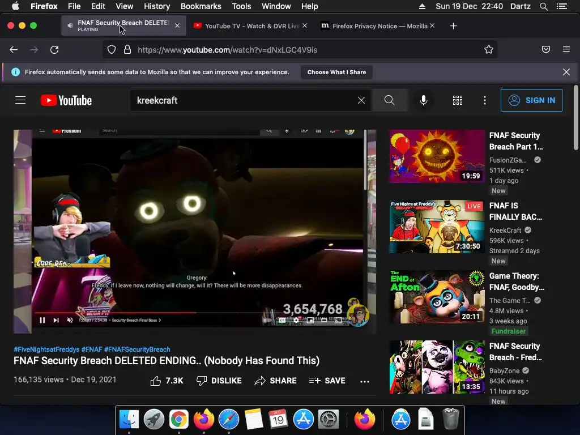This screenshot has width=580, height=435.
Task: Close the Firefox Privacy Notice tab
Action: pos(432,25)
